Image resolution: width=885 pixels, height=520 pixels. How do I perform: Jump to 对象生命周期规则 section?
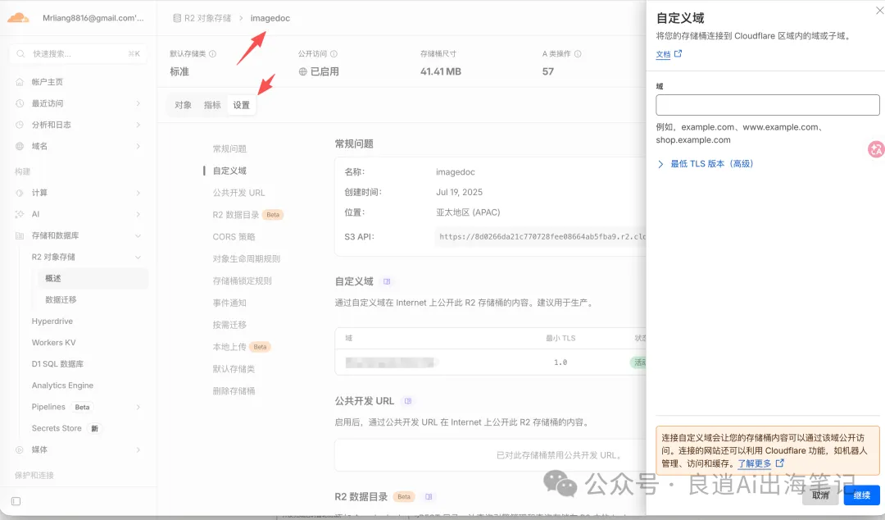tap(247, 259)
